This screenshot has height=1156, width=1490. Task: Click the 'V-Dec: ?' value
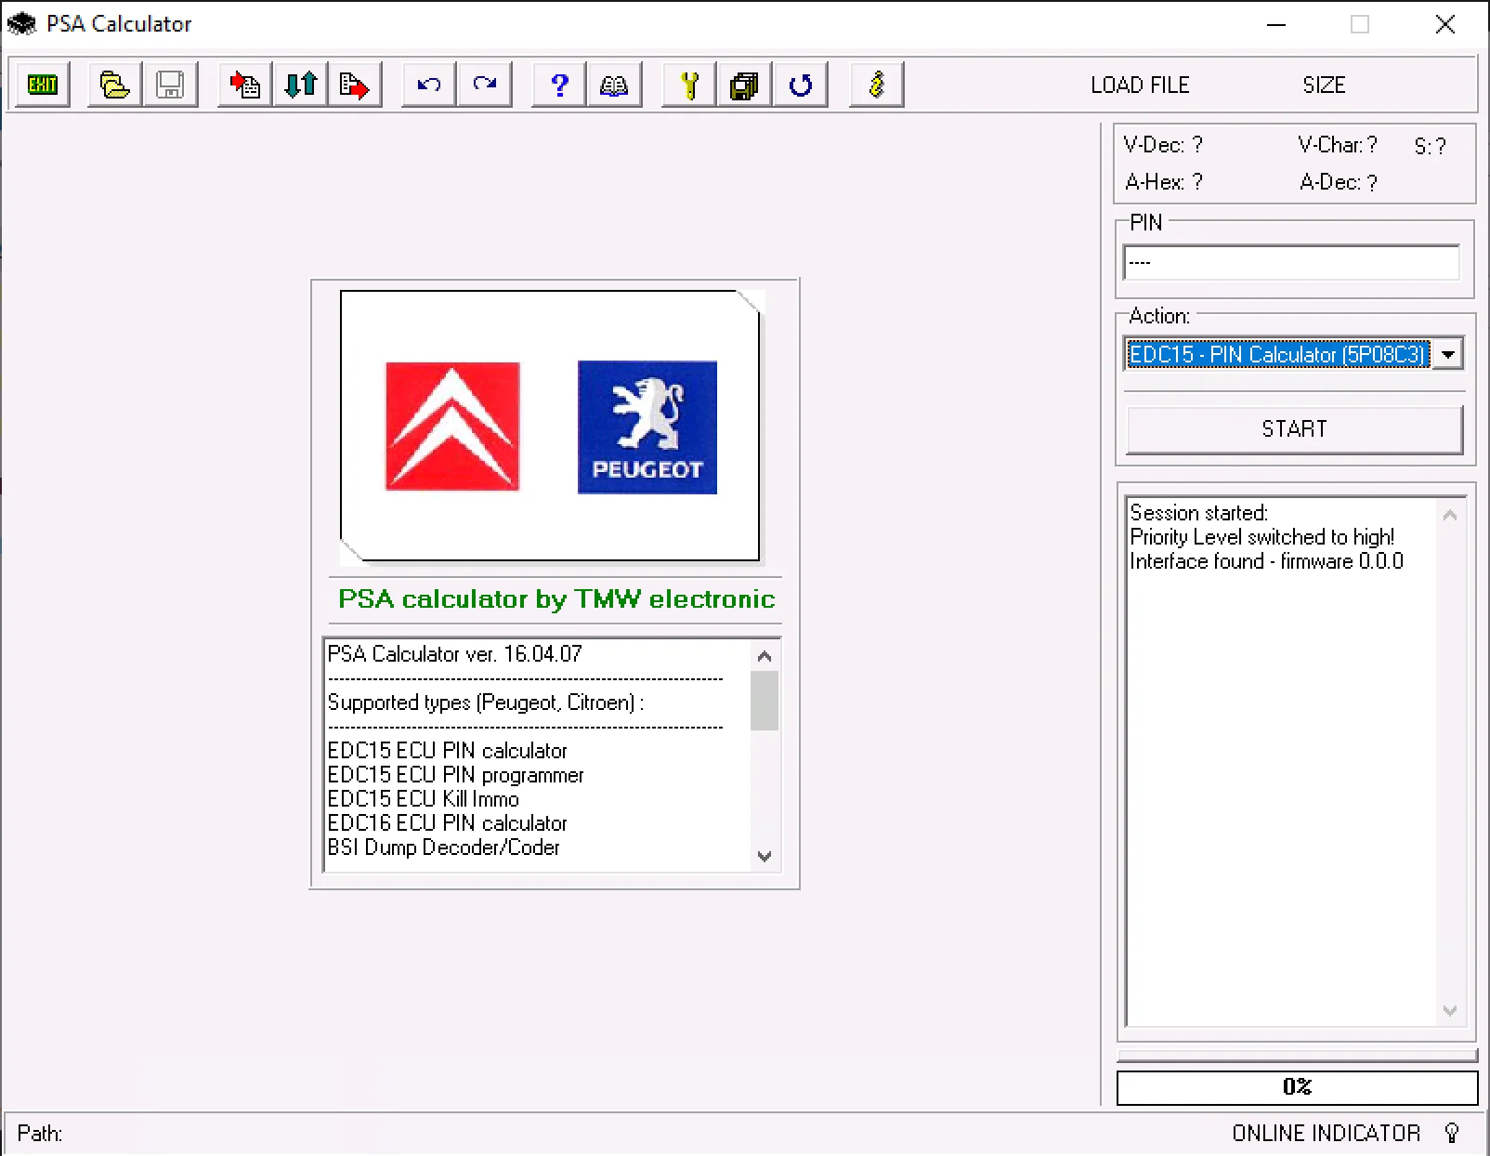coord(1163,145)
